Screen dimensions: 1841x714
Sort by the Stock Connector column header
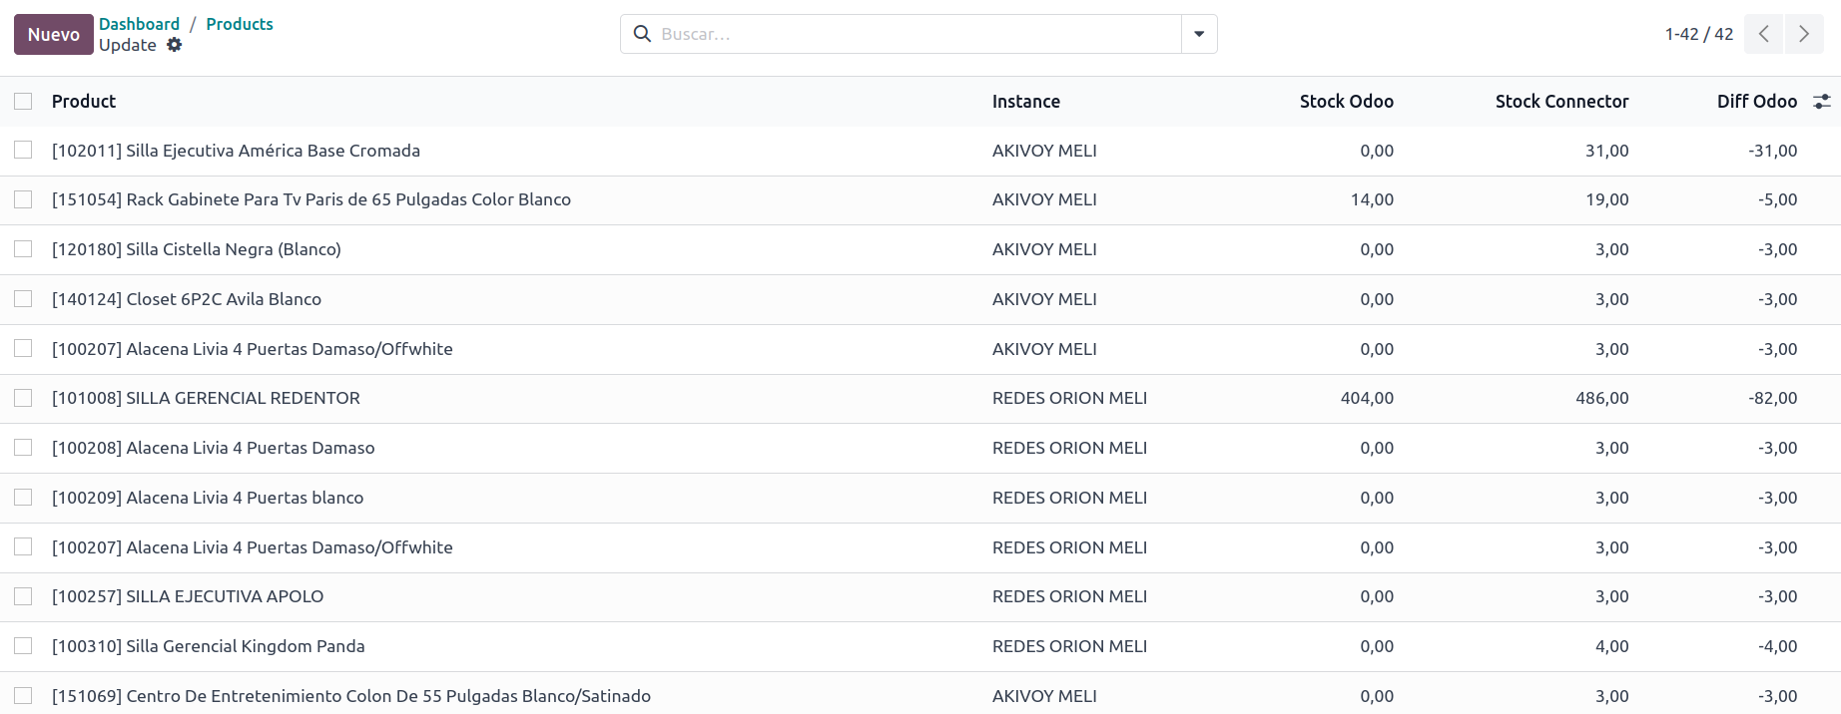click(1561, 101)
